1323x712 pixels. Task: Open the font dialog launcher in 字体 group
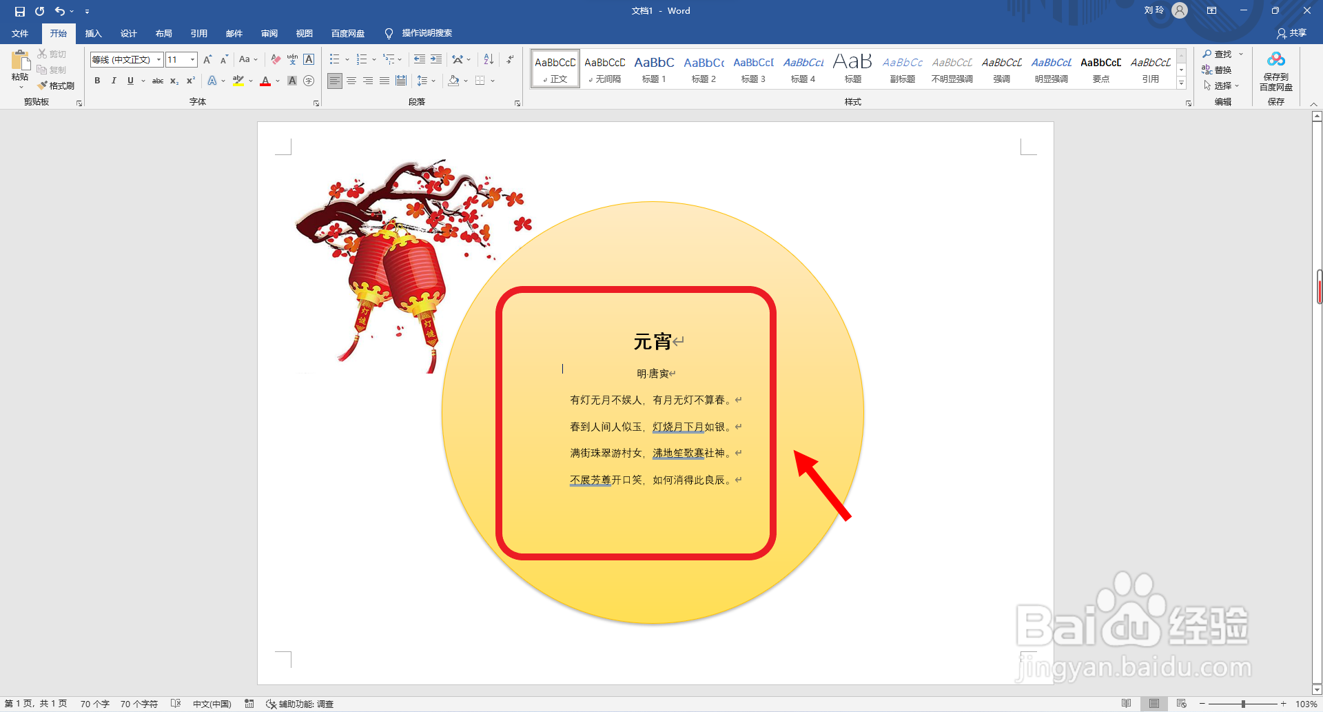coord(316,103)
